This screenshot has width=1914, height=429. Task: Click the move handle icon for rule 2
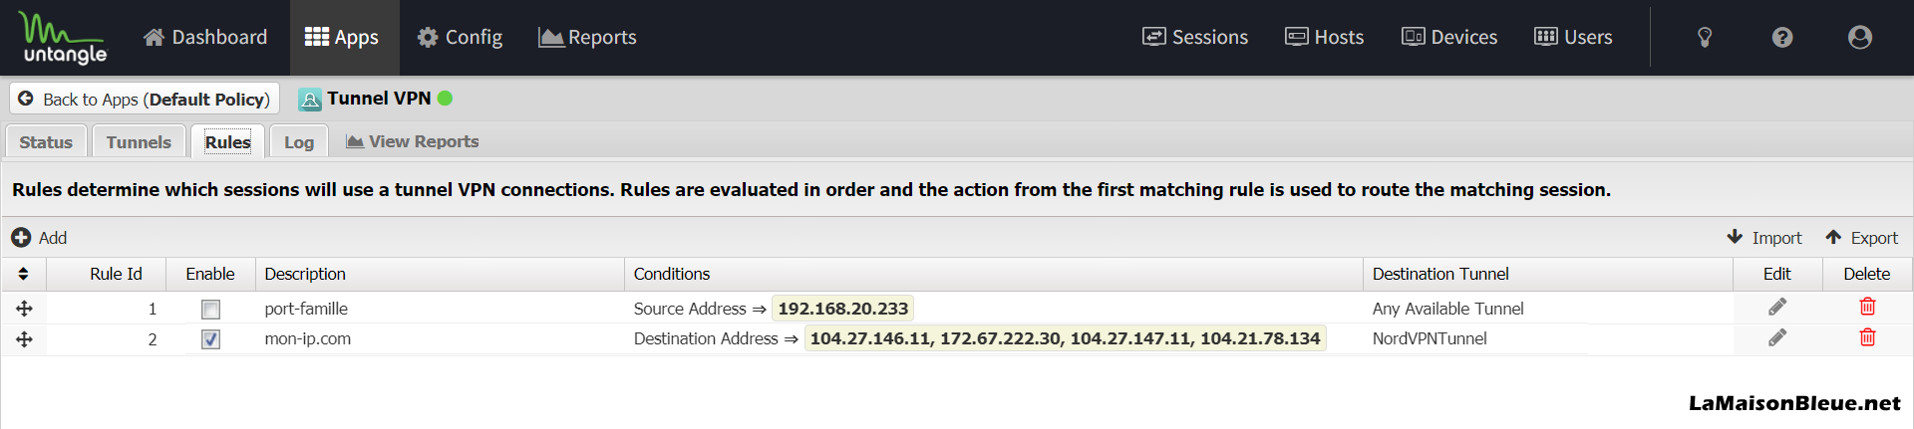point(24,339)
